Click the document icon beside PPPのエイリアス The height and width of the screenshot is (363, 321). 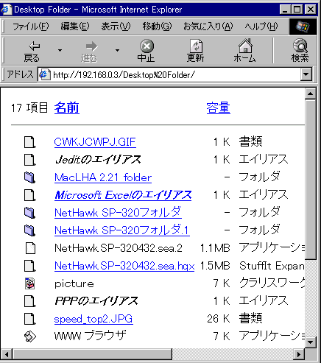coord(30,301)
